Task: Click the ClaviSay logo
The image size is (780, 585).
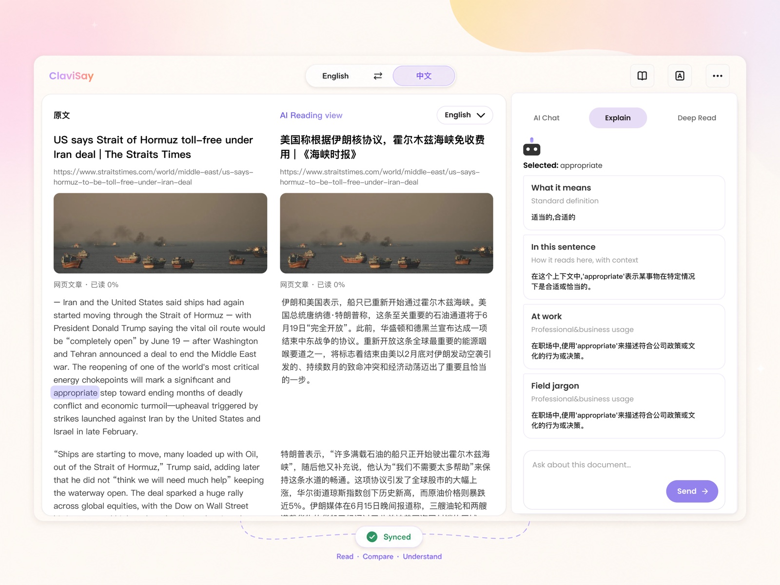Action: tap(71, 76)
